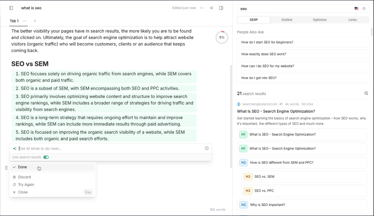Click the SEO vs SEM heading in document
The image size is (374, 216).
30,64
